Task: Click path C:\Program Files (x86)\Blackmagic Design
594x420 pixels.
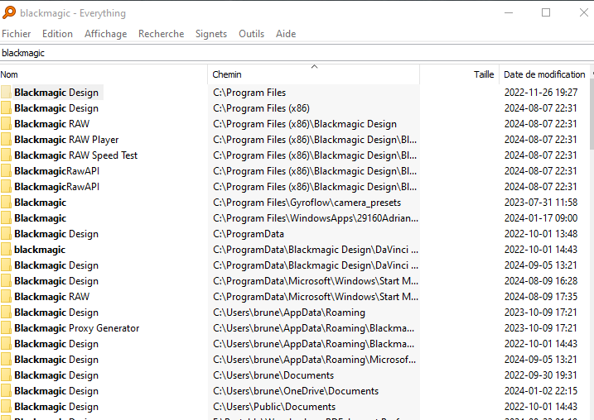Action: click(305, 124)
